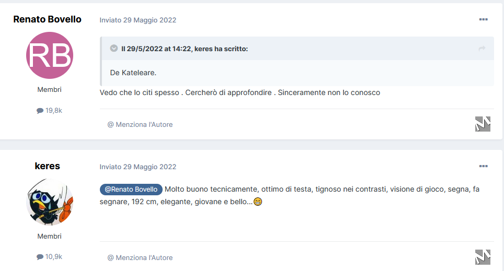Viewport: 504px width, 271px height.
Task: Collapse the quoted keres message
Action: click(114, 49)
